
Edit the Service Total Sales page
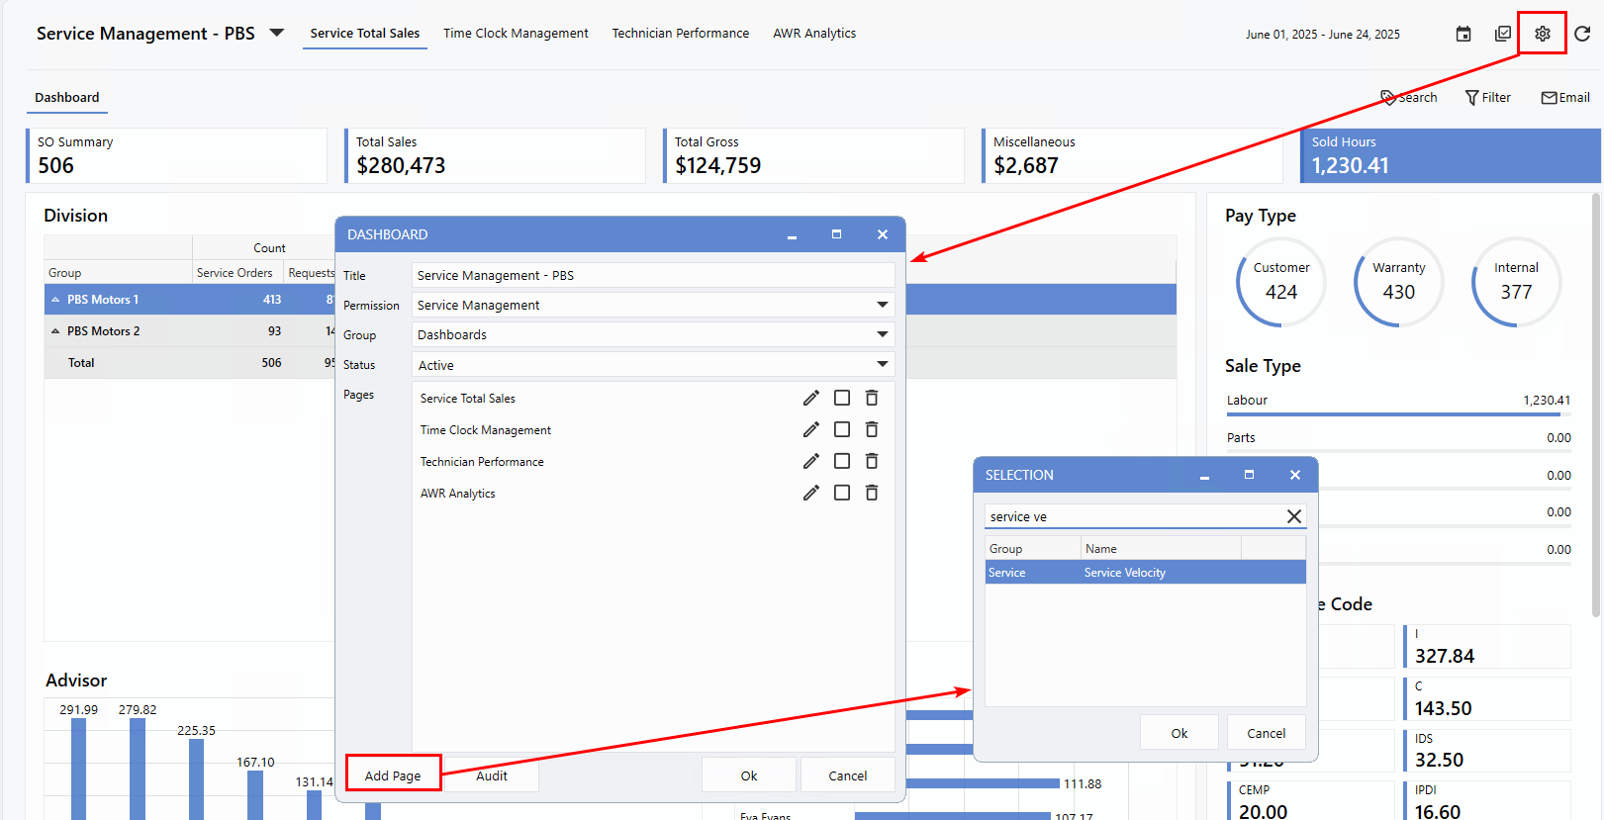point(810,398)
